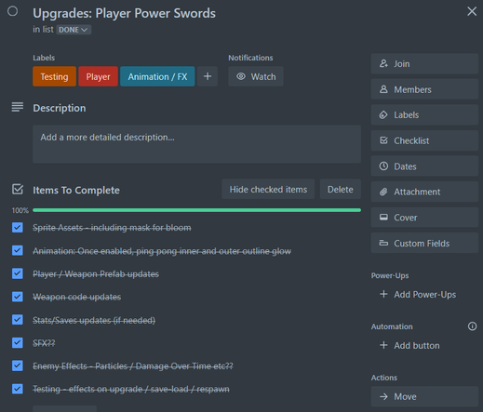Open the Cover option

click(x=424, y=218)
